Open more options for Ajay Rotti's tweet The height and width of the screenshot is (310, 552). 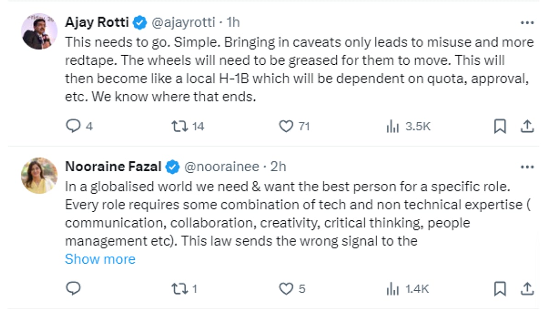coord(527,22)
